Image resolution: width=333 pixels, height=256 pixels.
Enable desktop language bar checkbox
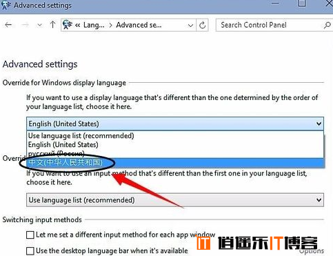[30, 250]
